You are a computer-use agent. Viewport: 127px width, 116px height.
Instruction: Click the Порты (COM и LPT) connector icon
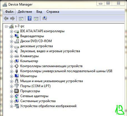(17, 86)
